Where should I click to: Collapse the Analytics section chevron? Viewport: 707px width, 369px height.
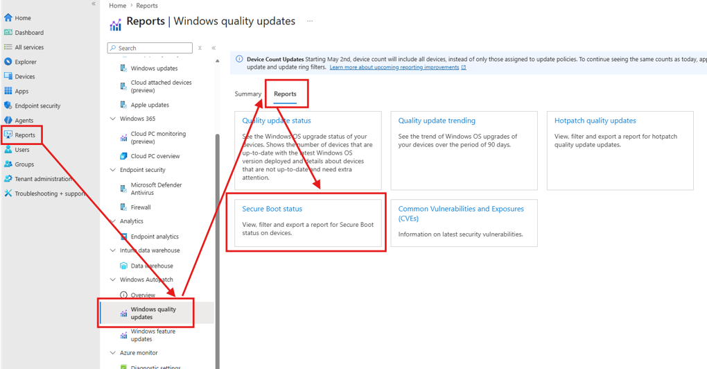113,221
